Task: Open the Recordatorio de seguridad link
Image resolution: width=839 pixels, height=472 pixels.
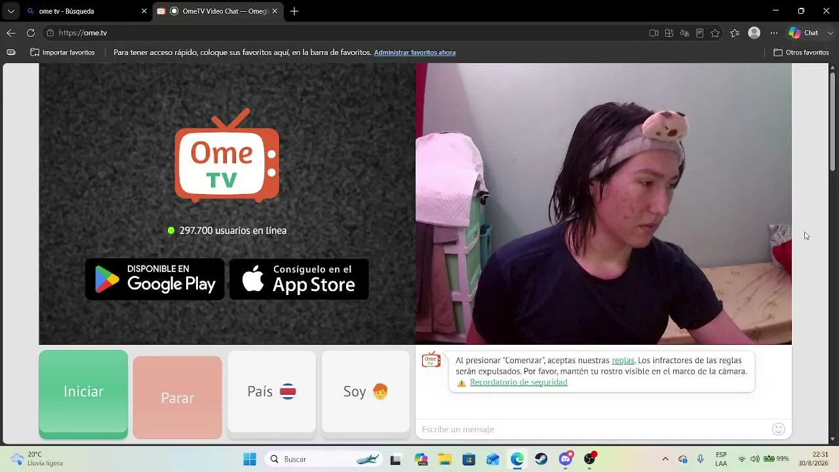Action: [x=518, y=382]
